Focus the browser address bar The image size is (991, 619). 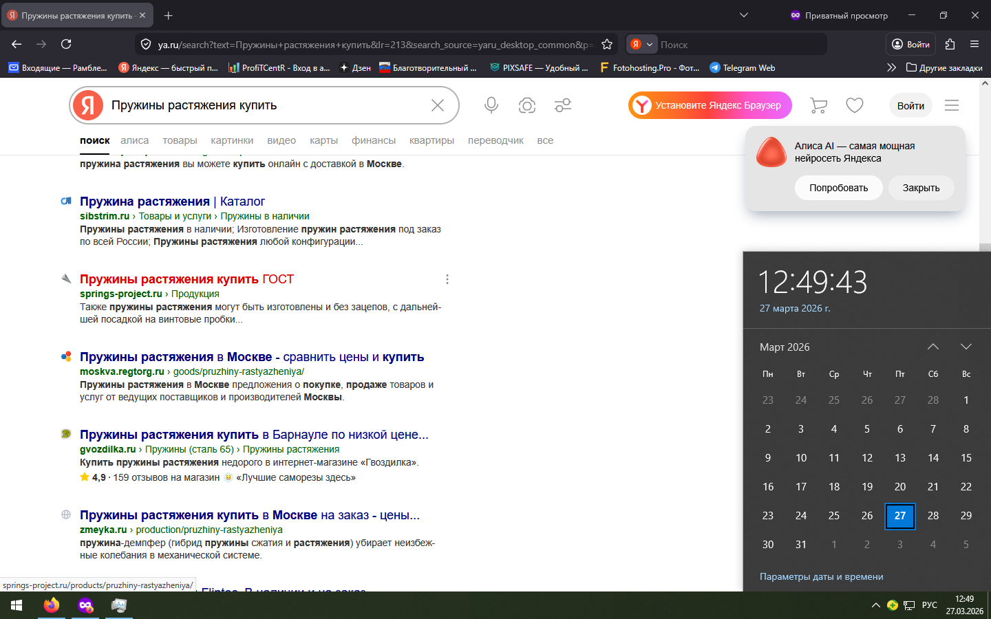[x=375, y=45]
